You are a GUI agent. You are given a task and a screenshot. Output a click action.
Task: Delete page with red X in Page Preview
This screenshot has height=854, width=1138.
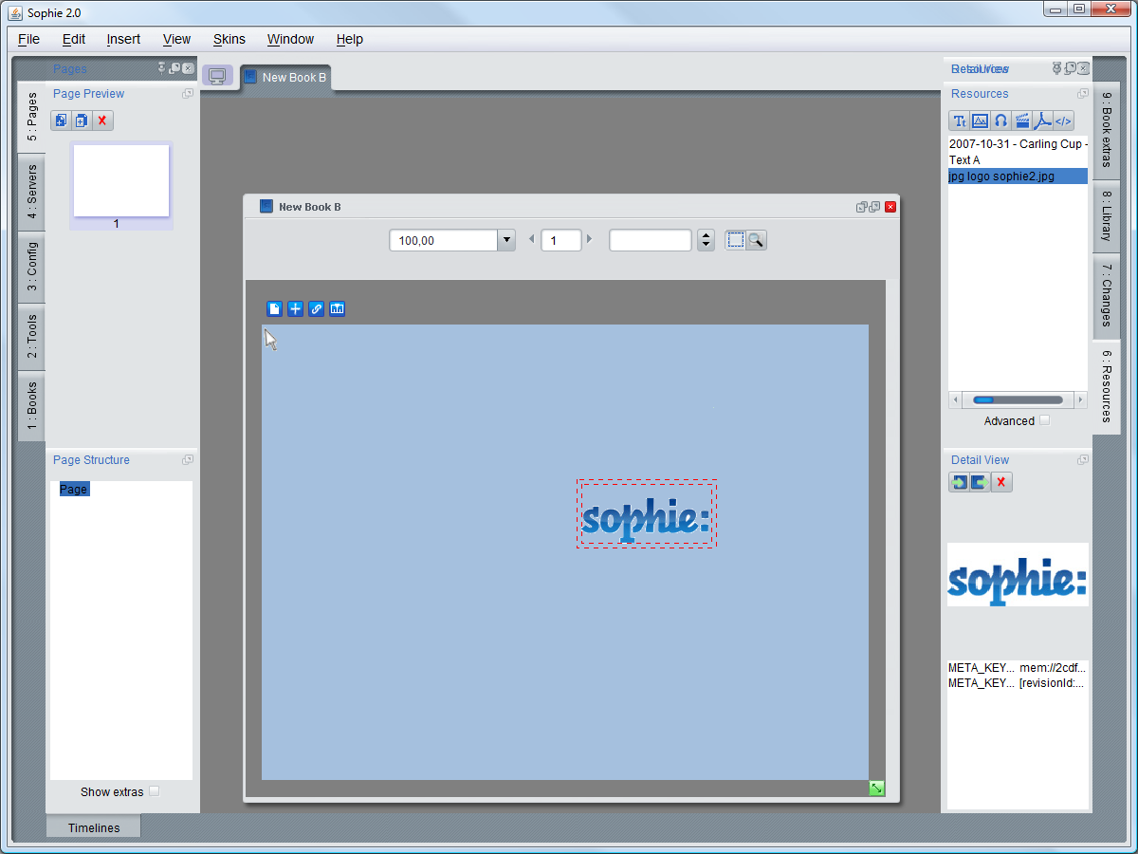[102, 121]
